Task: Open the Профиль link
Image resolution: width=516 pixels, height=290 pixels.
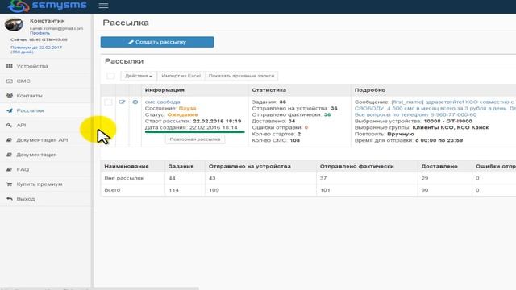Action: click(x=40, y=33)
